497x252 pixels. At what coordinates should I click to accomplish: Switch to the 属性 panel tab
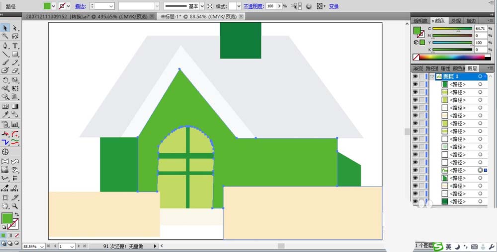pyautogui.click(x=445, y=68)
